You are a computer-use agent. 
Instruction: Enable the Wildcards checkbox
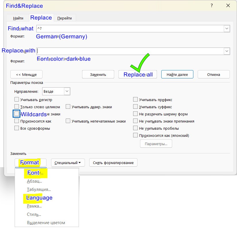(x=16, y=114)
